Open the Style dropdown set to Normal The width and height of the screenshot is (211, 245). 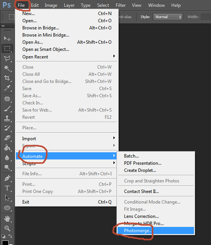click(168, 17)
